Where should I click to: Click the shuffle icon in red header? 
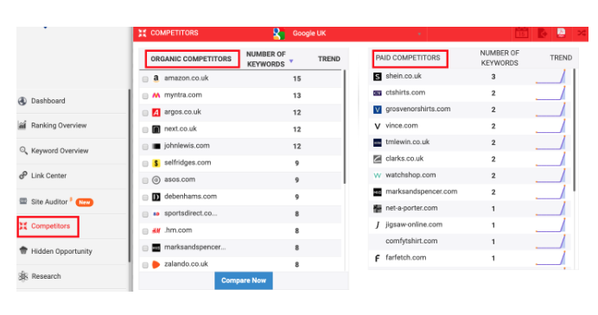(582, 33)
